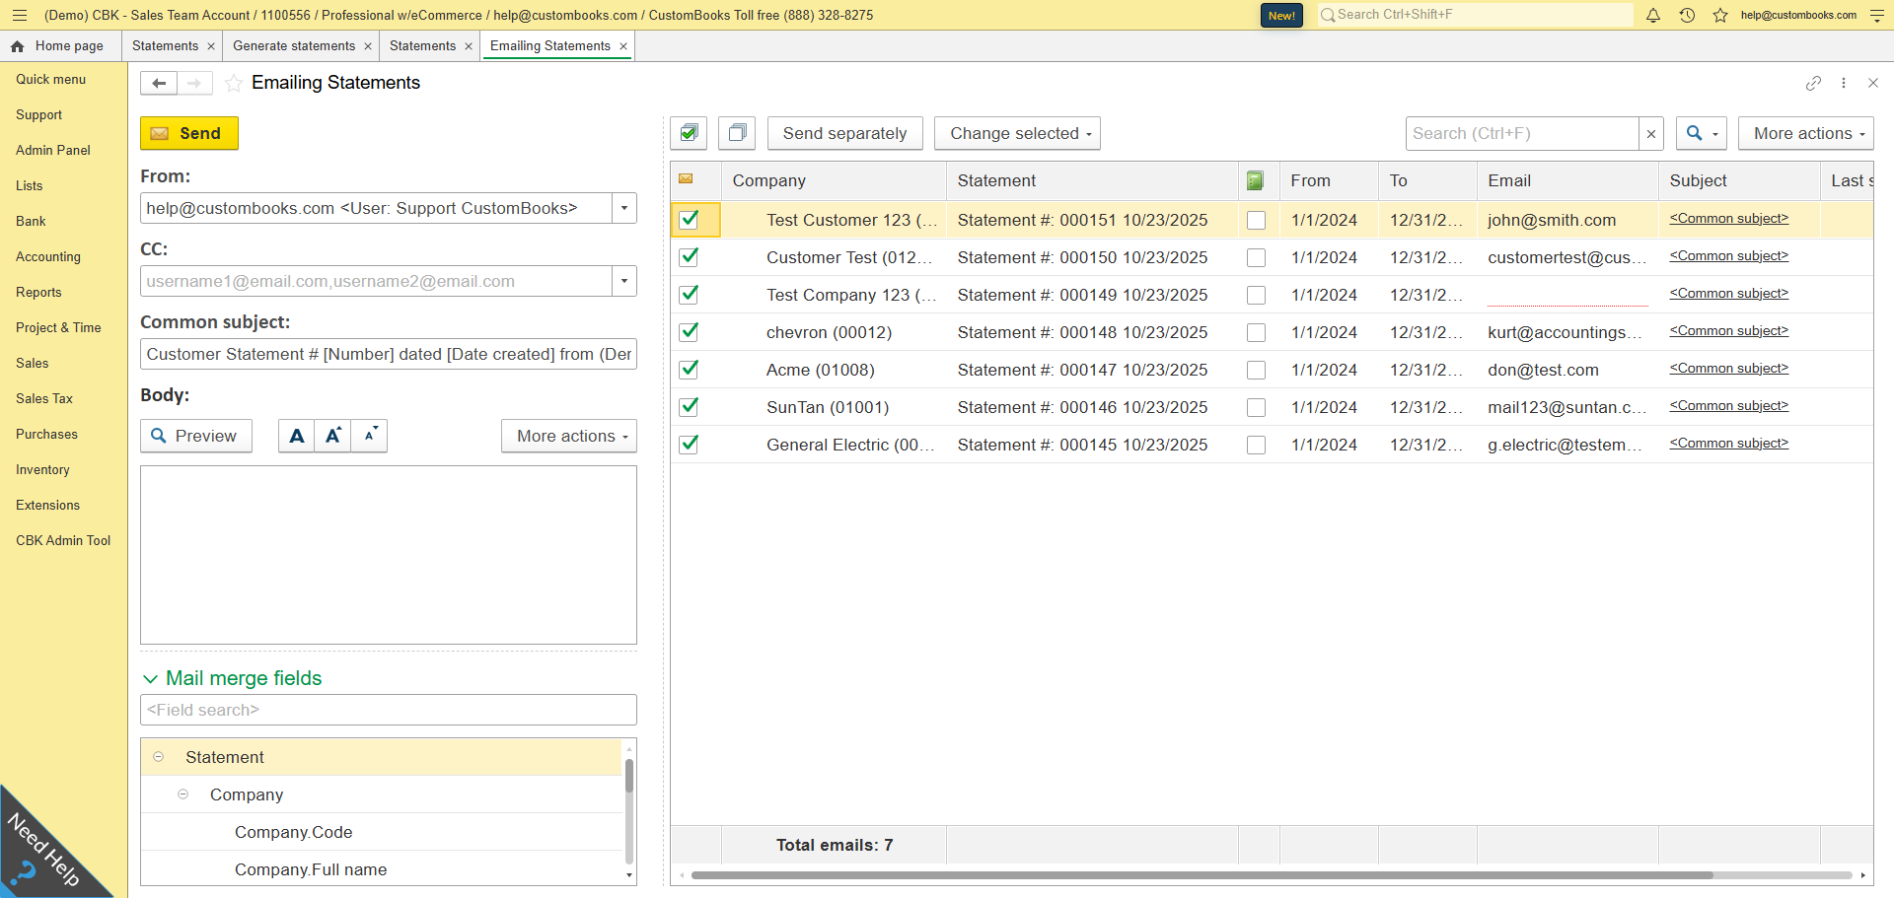Copy link to this page icon
Image resolution: width=1894 pixels, height=898 pixels.
pos(1813,84)
